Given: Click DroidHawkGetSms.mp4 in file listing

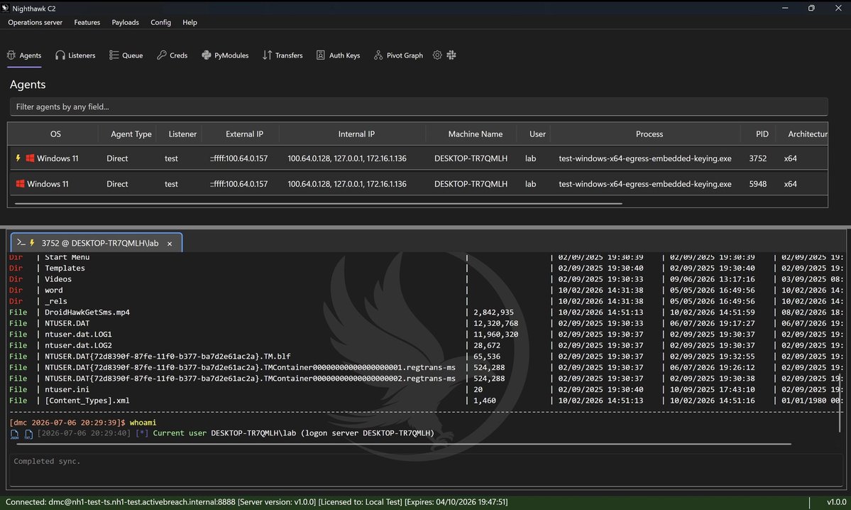Looking at the screenshot, I should pyautogui.click(x=87, y=313).
